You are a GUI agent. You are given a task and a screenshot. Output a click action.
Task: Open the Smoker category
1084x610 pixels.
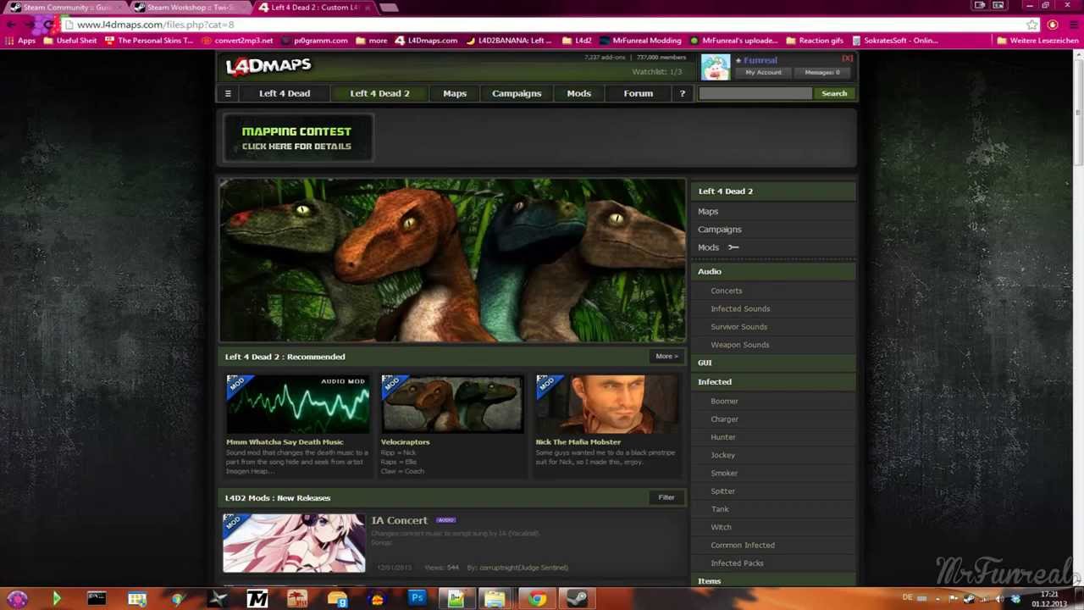click(724, 474)
